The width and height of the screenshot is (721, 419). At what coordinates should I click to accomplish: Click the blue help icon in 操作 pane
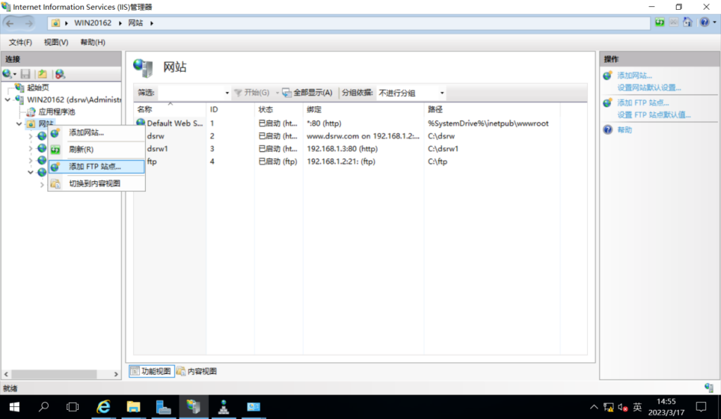(608, 130)
